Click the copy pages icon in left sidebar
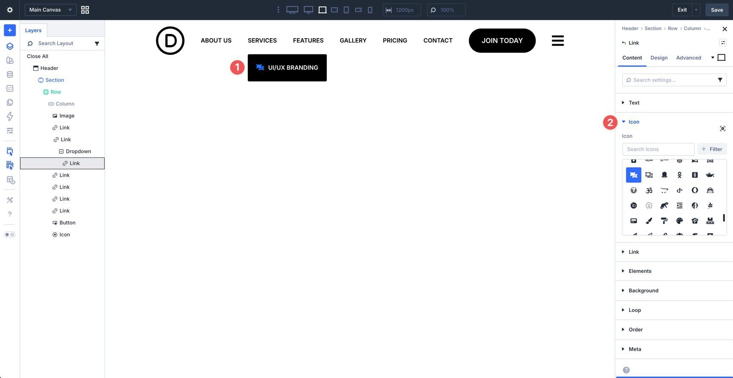The image size is (733, 378). pyautogui.click(x=10, y=102)
